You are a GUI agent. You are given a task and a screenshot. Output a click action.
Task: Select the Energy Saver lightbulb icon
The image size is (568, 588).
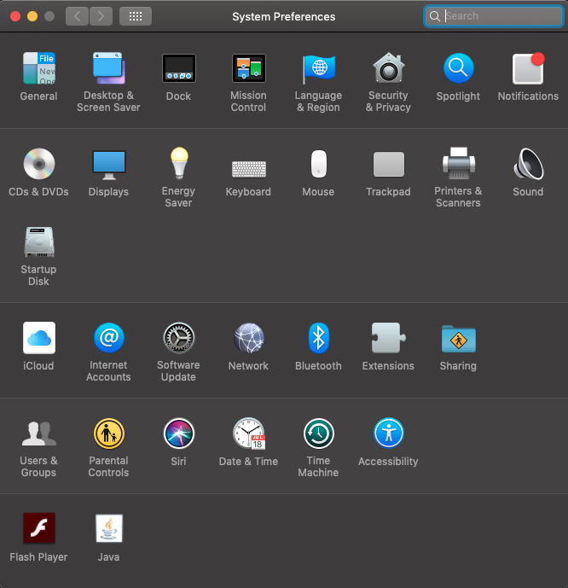click(178, 164)
